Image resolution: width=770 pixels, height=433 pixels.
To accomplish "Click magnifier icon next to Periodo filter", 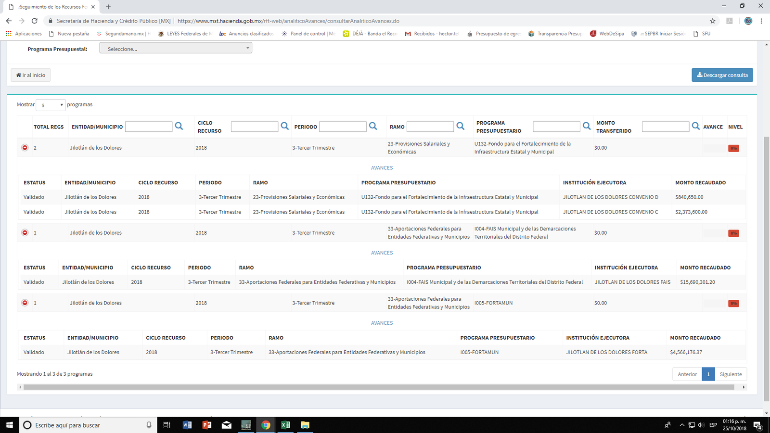I will (x=373, y=126).
